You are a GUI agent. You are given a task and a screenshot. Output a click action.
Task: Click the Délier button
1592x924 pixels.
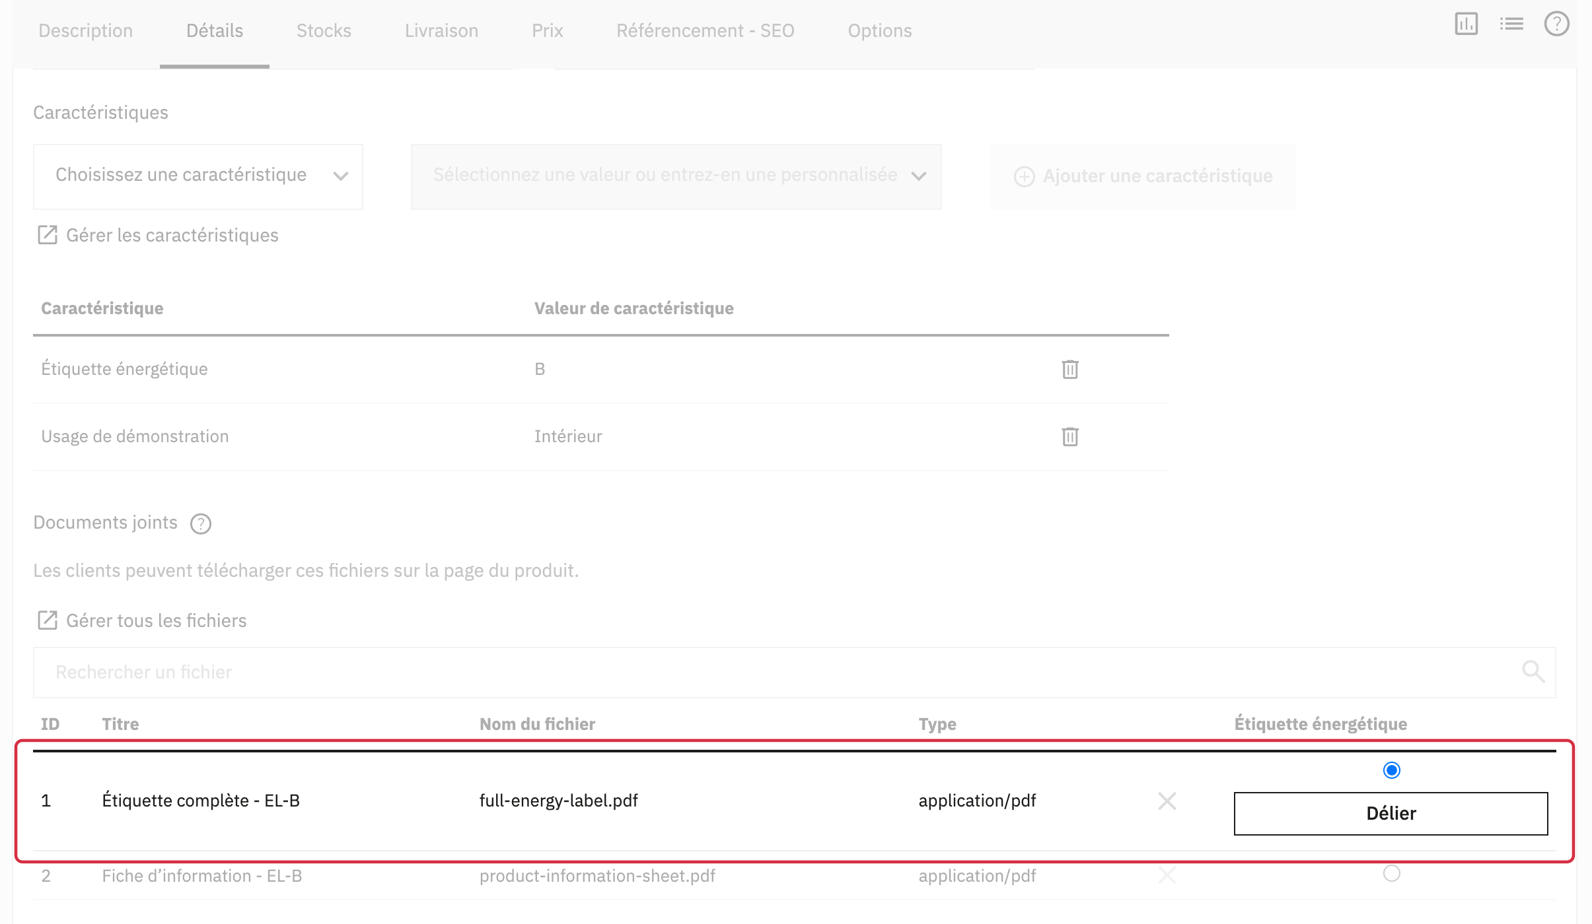pyautogui.click(x=1391, y=813)
